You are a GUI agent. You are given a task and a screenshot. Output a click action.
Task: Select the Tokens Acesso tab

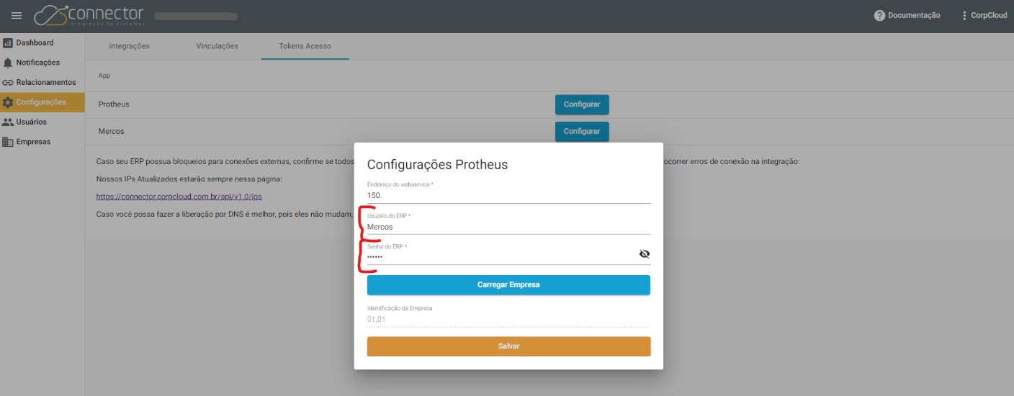pyautogui.click(x=305, y=46)
